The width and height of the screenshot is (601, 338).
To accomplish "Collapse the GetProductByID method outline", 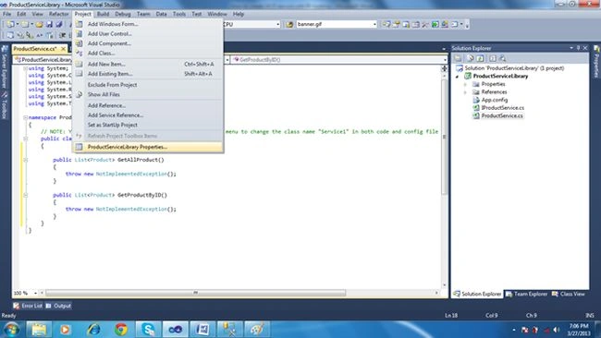I will tap(25, 195).
